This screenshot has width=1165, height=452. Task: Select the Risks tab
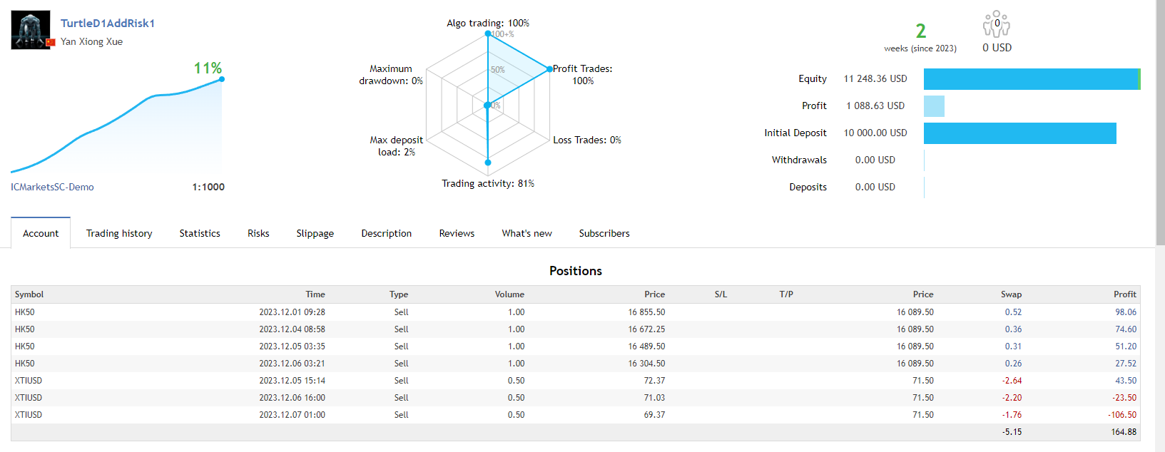click(258, 233)
